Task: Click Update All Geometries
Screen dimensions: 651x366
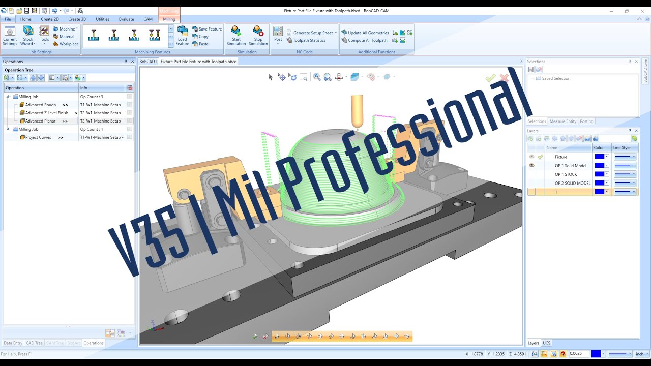Action: point(365,33)
